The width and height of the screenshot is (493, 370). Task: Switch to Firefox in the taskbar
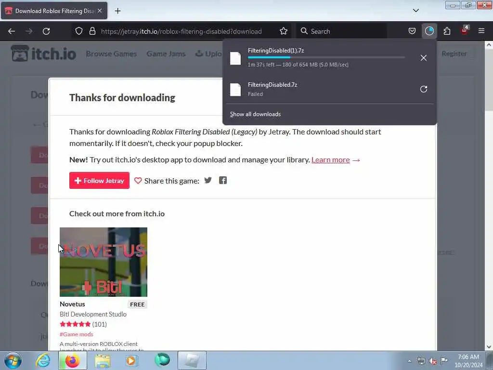[x=73, y=360]
